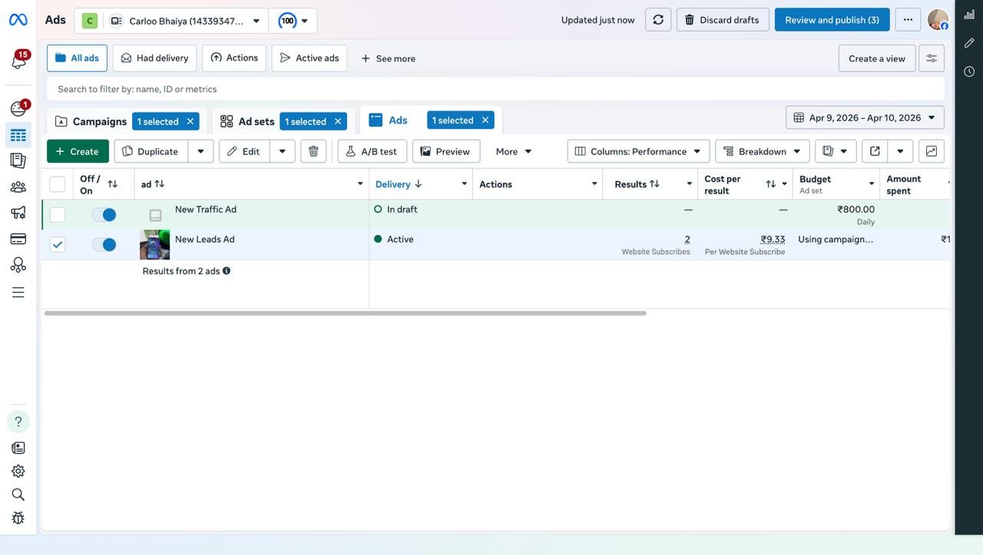Screen dimensions: 983x555
Task: Refresh the ads table data
Action: tap(658, 20)
